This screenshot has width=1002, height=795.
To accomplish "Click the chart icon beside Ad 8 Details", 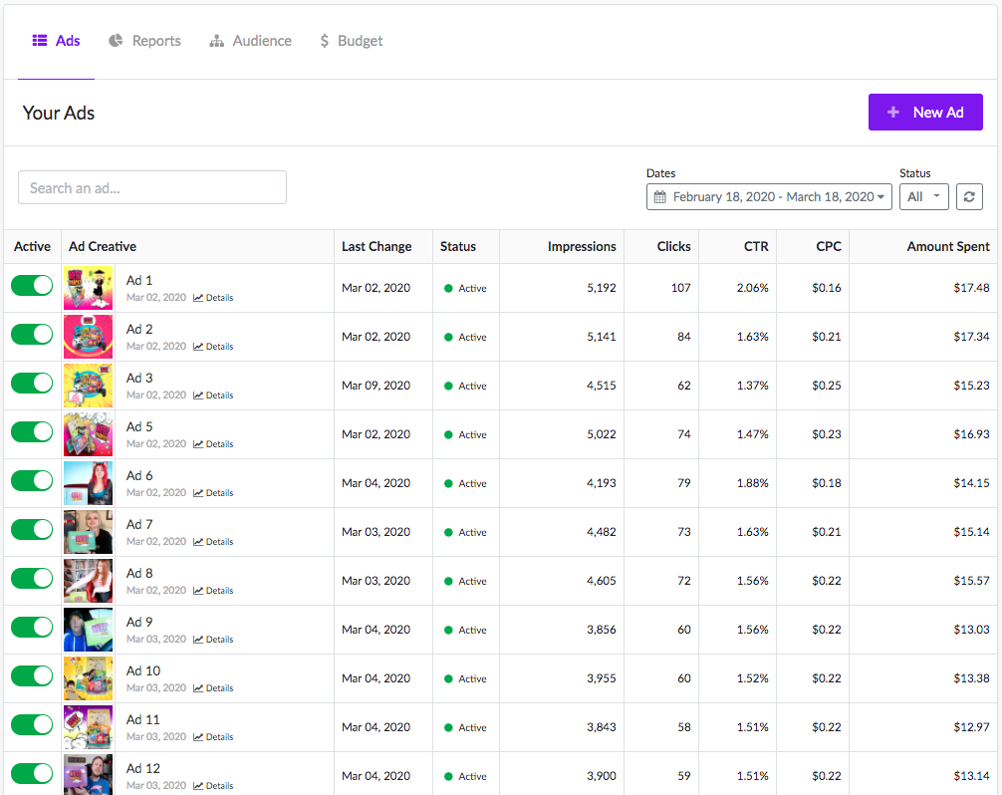I will [x=198, y=591].
